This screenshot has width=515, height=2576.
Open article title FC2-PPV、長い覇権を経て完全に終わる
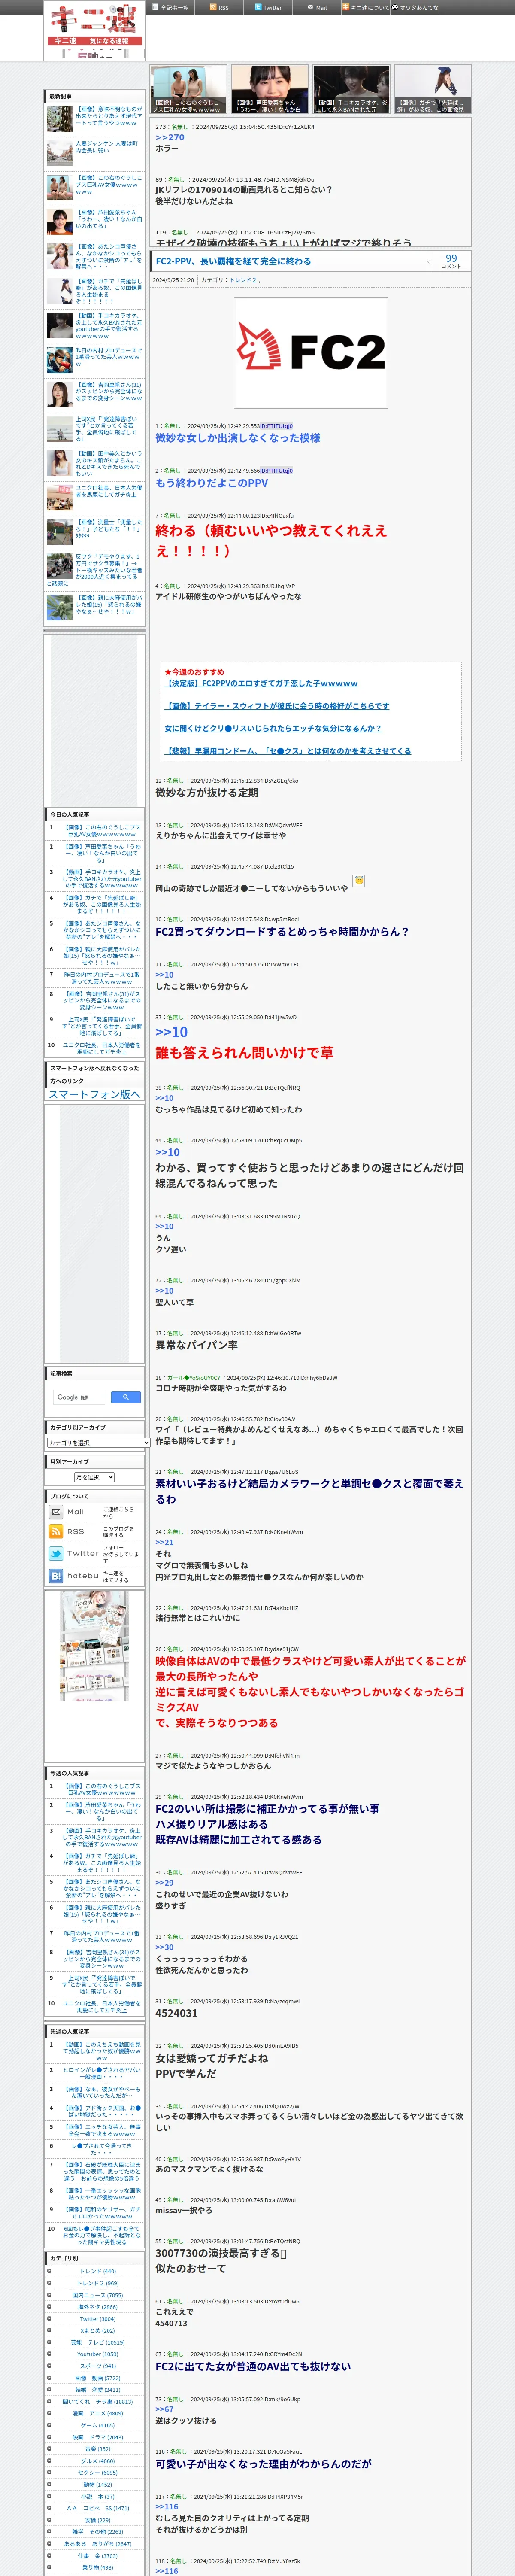click(x=233, y=261)
